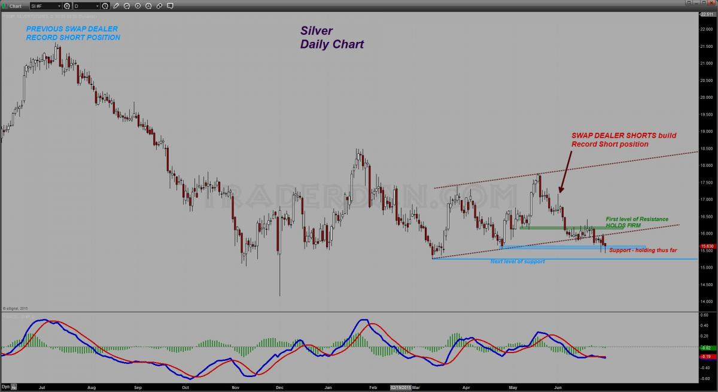Screen dimensions: 718x392
Task: Expand the D interval dropdown
Action: tap(87, 6)
